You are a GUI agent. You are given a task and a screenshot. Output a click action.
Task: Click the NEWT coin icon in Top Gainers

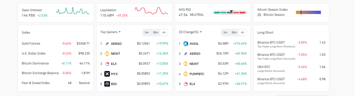(x=107, y=54)
